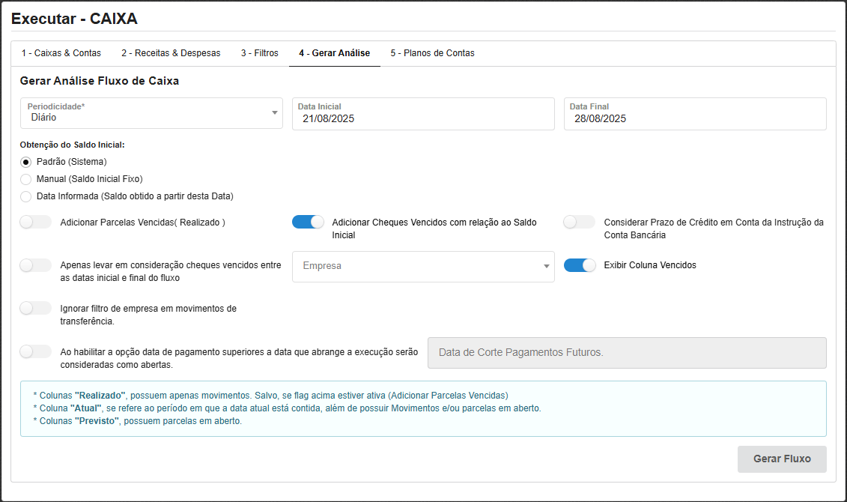Click the Data Final date field
The width and height of the screenshot is (847, 502).
pos(694,118)
